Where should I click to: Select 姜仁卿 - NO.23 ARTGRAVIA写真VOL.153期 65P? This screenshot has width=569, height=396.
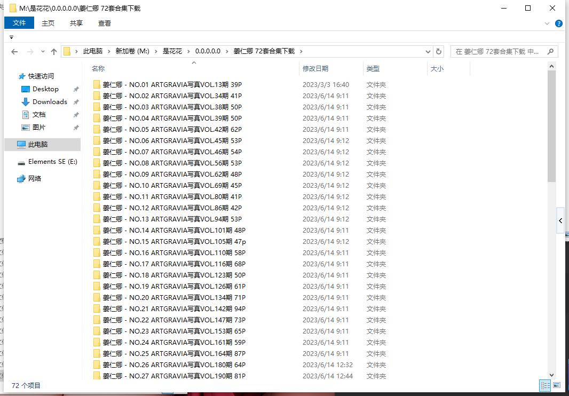[x=174, y=331]
